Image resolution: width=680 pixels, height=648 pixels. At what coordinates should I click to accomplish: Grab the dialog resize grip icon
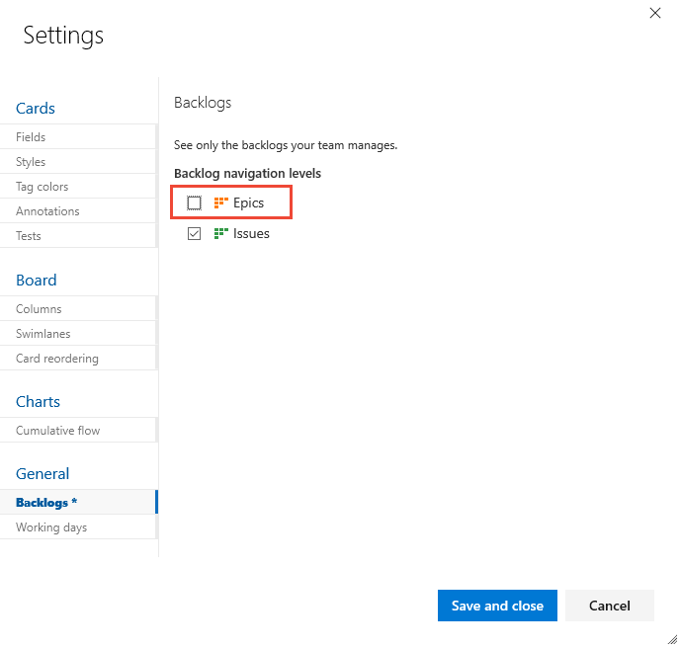(x=672, y=639)
